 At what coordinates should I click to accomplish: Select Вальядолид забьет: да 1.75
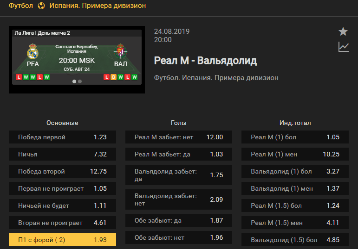[179, 175]
